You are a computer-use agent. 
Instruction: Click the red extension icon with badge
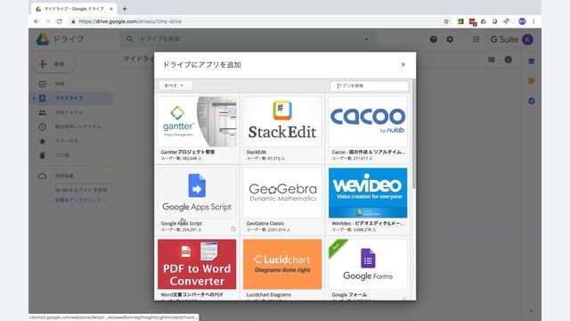pyautogui.click(x=472, y=21)
